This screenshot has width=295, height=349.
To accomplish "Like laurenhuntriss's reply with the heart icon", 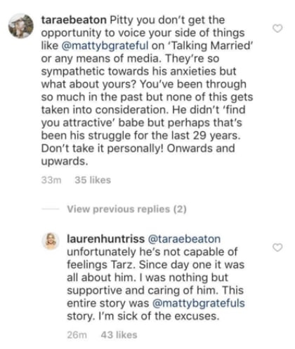I will click(x=277, y=247).
